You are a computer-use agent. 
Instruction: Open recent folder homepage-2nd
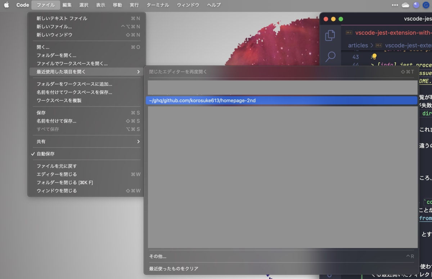click(282, 101)
